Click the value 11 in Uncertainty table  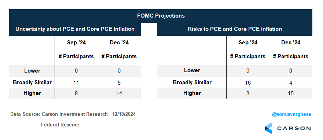76,83
